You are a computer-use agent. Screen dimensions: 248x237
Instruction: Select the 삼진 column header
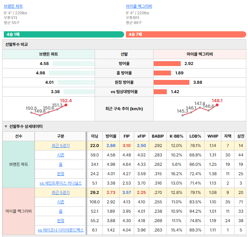coord(241,136)
